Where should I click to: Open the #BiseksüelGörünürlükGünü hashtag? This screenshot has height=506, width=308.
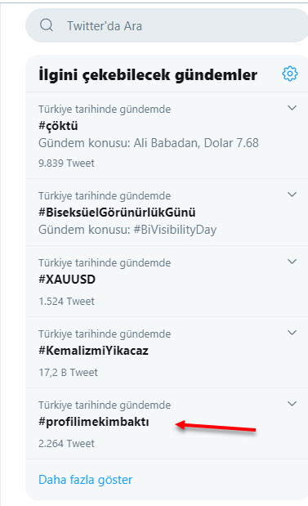click(117, 213)
